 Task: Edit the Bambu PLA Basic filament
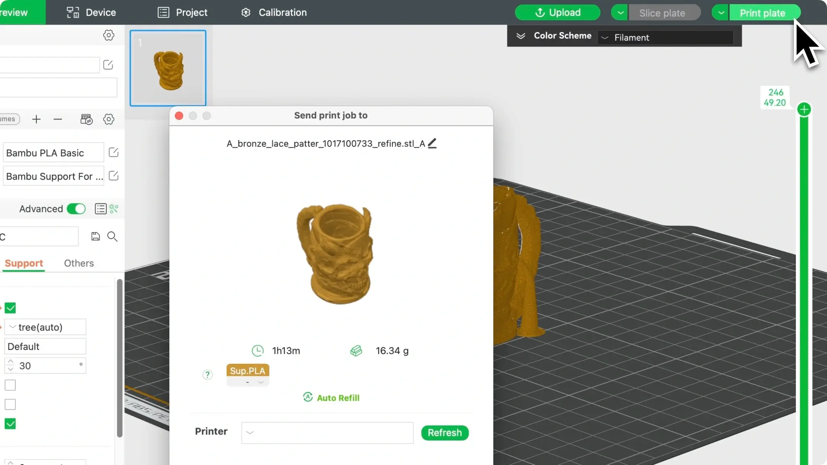113,152
